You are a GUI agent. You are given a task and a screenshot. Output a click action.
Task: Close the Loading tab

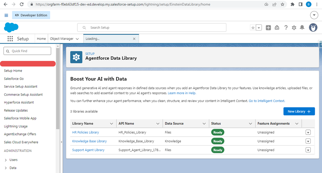coord(134,39)
